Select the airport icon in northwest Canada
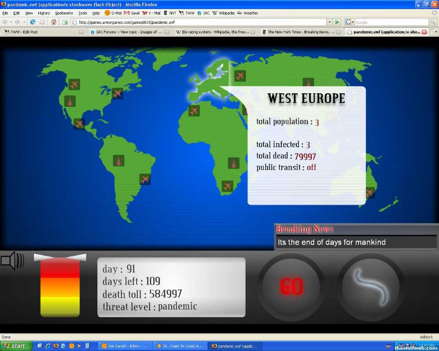 tap(74, 84)
